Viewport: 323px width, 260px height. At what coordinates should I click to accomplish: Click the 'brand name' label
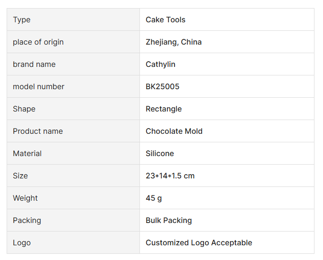coord(34,65)
